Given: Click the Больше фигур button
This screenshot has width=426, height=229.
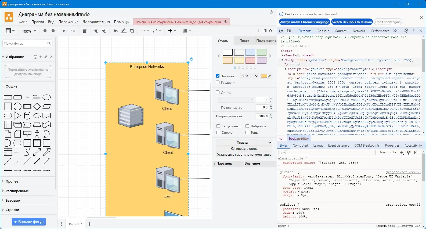Looking at the screenshot, I should tap(29, 222).
